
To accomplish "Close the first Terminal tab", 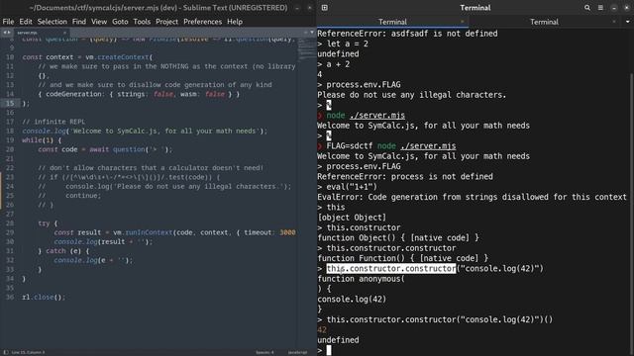I will pyautogui.click(x=463, y=22).
